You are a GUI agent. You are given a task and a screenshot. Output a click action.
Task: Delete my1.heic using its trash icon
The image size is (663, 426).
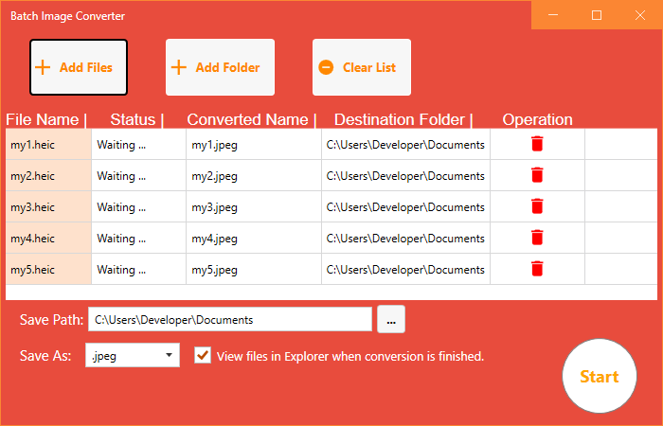click(x=537, y=144)
